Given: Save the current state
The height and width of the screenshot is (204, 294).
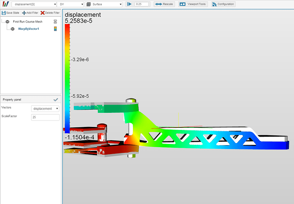Looking at the screenshot, I should (11, 13).
